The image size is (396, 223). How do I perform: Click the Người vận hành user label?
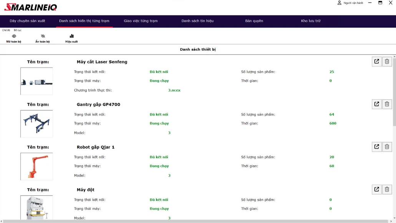point(353,3)
